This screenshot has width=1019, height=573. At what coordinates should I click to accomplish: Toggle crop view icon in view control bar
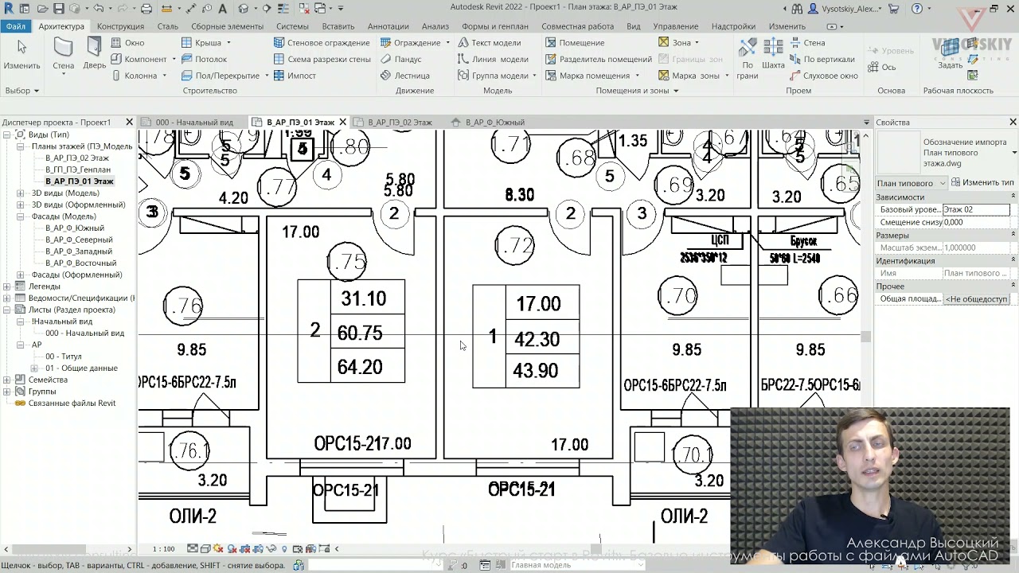point(245,548)
